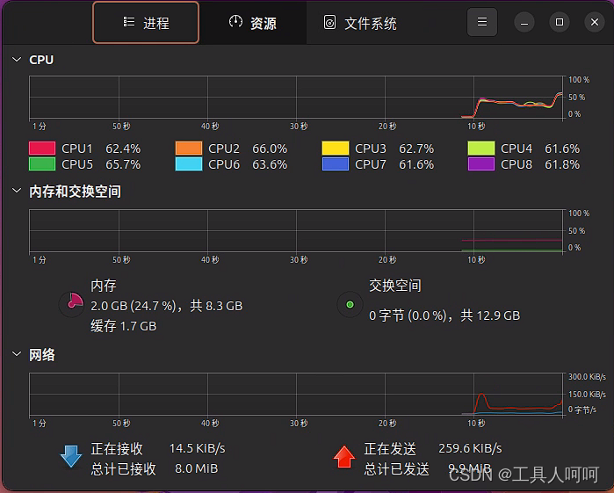This screenshot has width=614, height=493.
Task: Change the CPU7 blue color swatch
Action: tap(336, 163)
